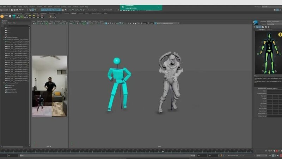Screen dimensions: 282x159
Task: Click the hips bone in HumanIK figure
Action: coord(269,51)
